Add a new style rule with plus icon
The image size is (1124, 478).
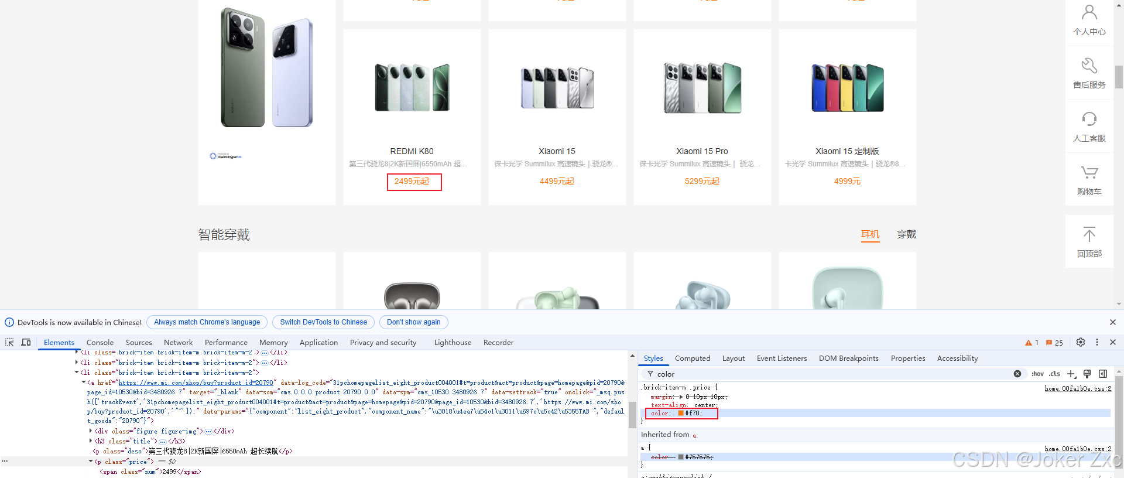1071,374
